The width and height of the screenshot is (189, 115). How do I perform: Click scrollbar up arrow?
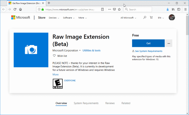187,14
